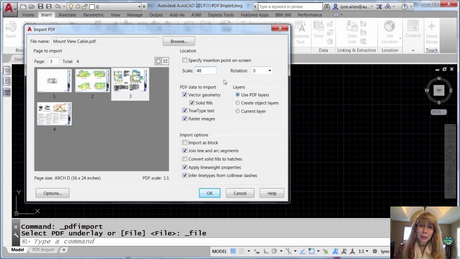The image size is (460, 259).
Task: Toggle object snap square icon
Action: point(312,251)
